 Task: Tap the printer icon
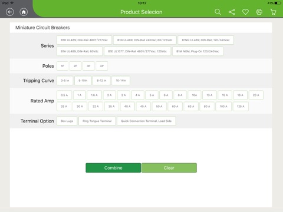[259, 12]
